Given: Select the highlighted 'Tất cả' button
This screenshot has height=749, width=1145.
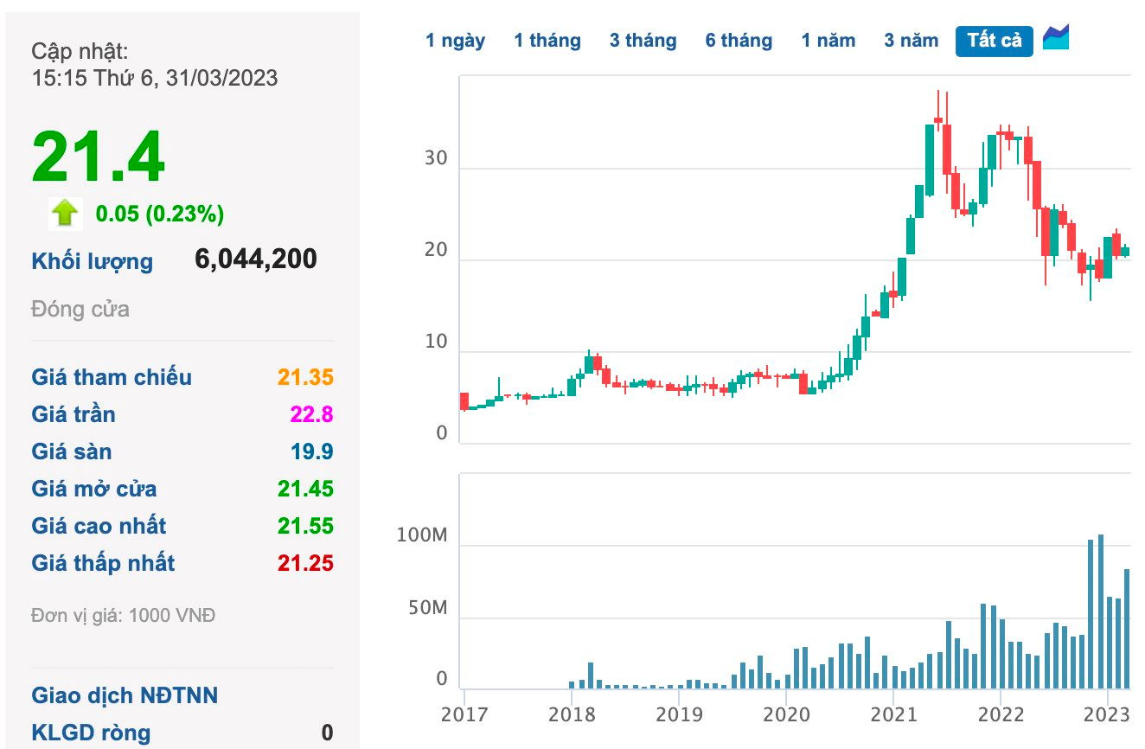Looking at the screenshot, I should [x=994, y=41].
